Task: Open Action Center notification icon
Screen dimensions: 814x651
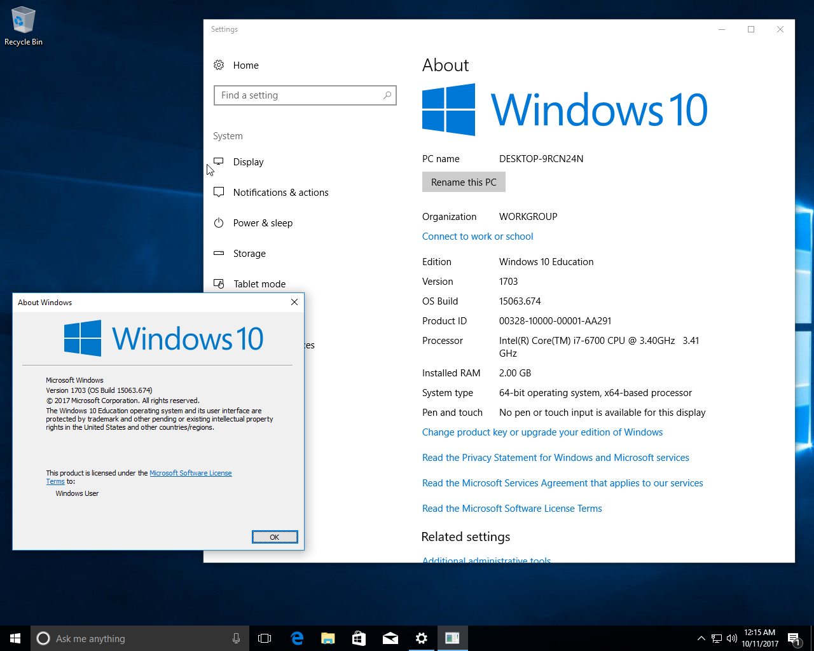Action: click(793, 638)
